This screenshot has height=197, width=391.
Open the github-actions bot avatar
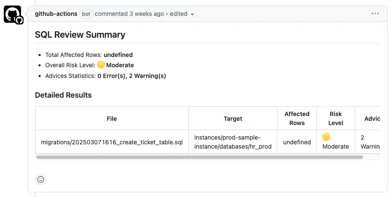13,15
